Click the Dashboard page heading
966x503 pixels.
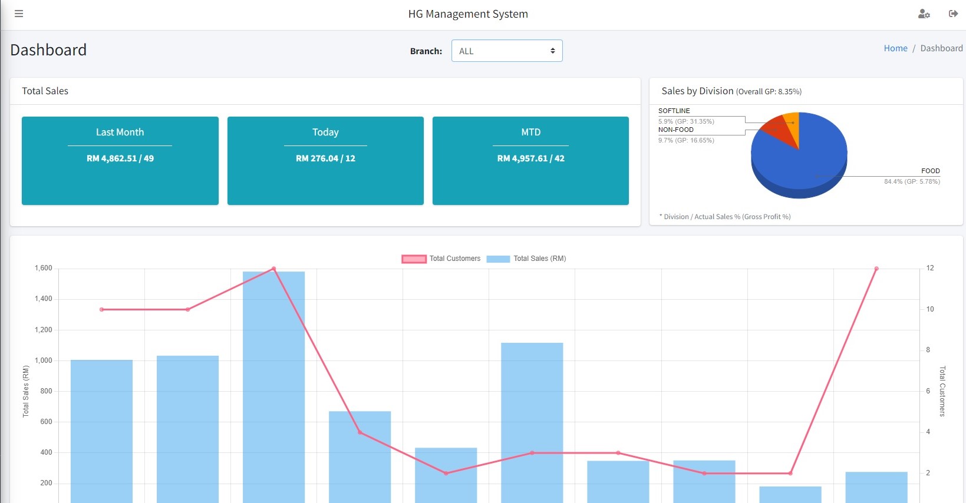pyautogui.click(x=48, y=50)
